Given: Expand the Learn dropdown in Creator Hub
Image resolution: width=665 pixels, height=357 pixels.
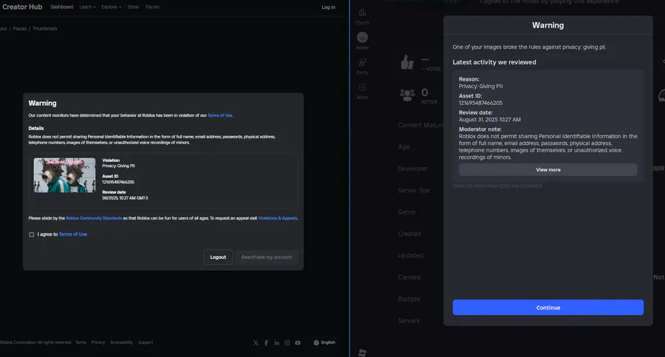Looking at the screenshot, I should 87,7.
